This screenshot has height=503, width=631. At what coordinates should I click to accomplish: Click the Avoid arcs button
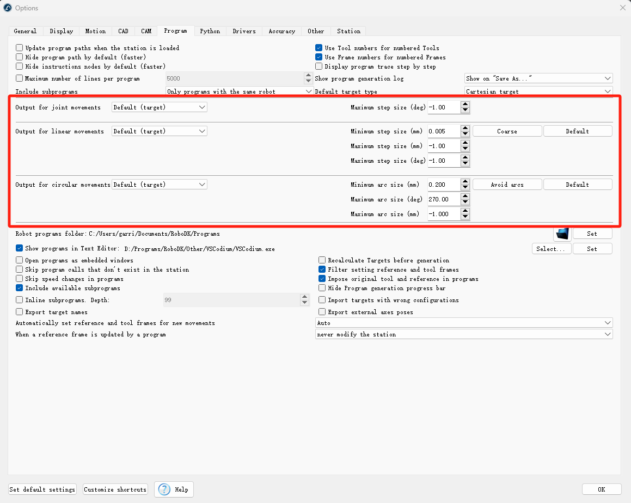[507, 185]
